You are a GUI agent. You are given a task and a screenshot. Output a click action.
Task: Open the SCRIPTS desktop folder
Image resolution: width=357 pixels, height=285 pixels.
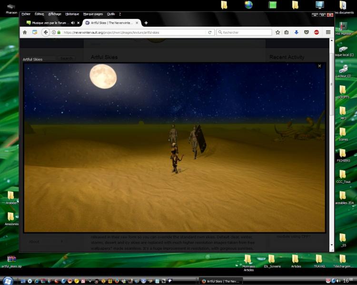point(343,92)
